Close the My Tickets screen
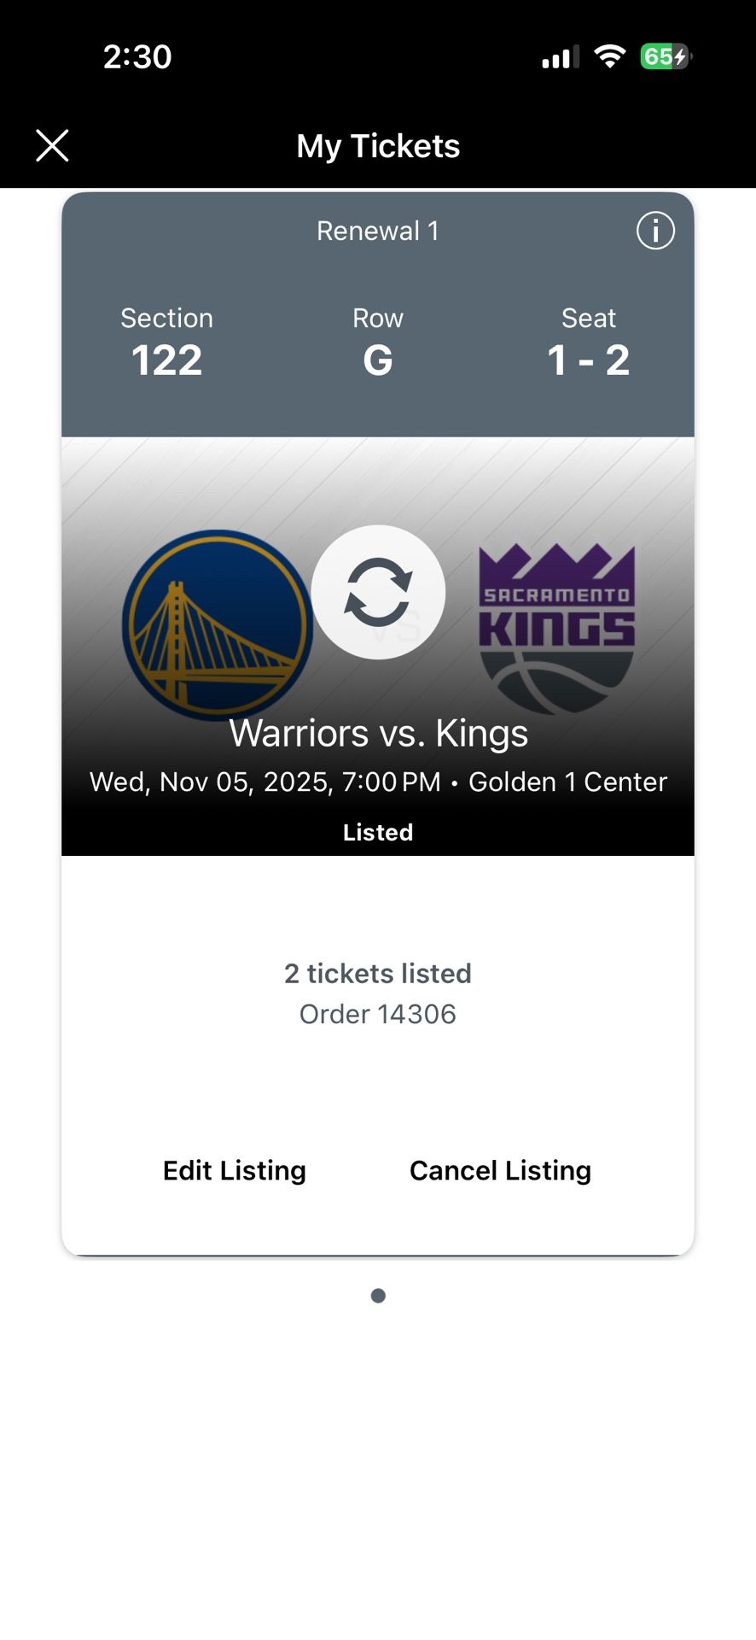 coord(52,145)
